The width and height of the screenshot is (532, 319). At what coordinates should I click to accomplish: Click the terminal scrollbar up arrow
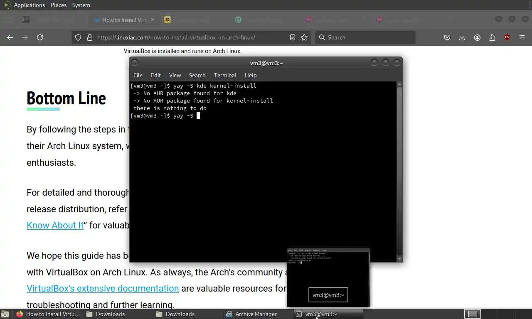click(x=399, y=84)
